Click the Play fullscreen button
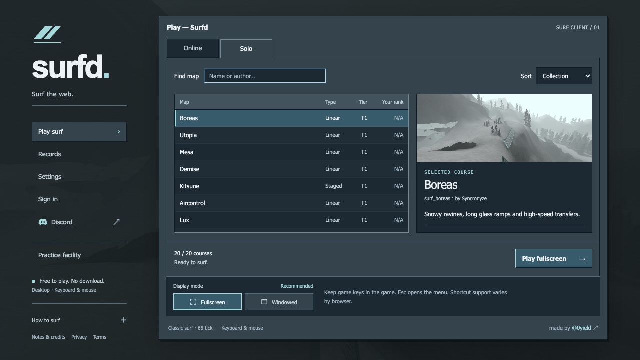 point(553,258)
